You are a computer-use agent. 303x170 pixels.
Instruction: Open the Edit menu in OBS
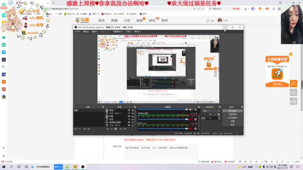[86, 31]
